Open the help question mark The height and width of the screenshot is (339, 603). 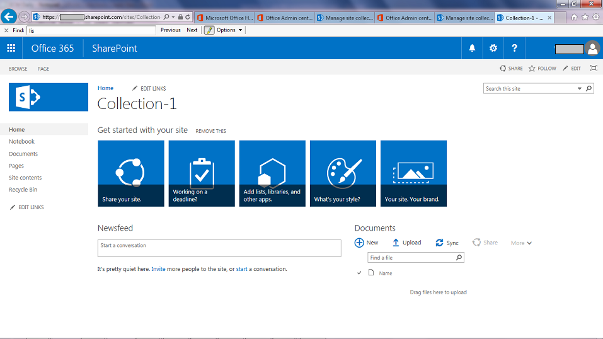pyautogui.click(x=514, y=48)
